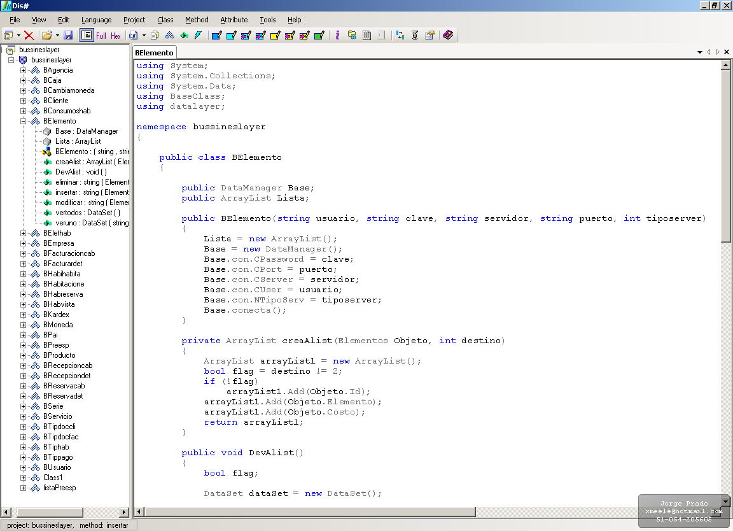The height and width of the screenshot is (531, 733).
Task: Click the italic info 'i' toolbar icon
Action: pyautogui.click(x=337, y=36)
